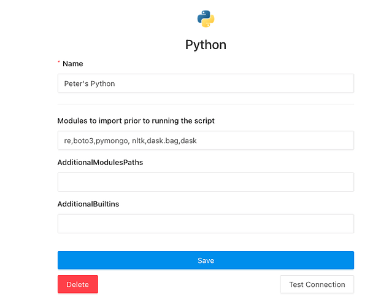Click the AdditionalBuiltins input field
The width and height of the screenshot is (381, 307).
click(206, 223)
